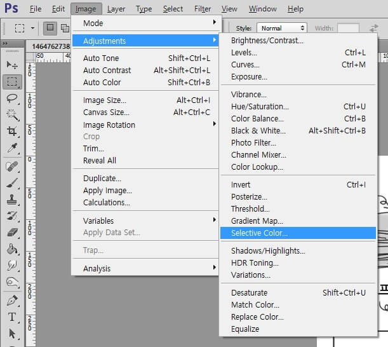Select the Dodge tool
The height and width of the screenshot is (347, 388).
(x=12, y=282)
